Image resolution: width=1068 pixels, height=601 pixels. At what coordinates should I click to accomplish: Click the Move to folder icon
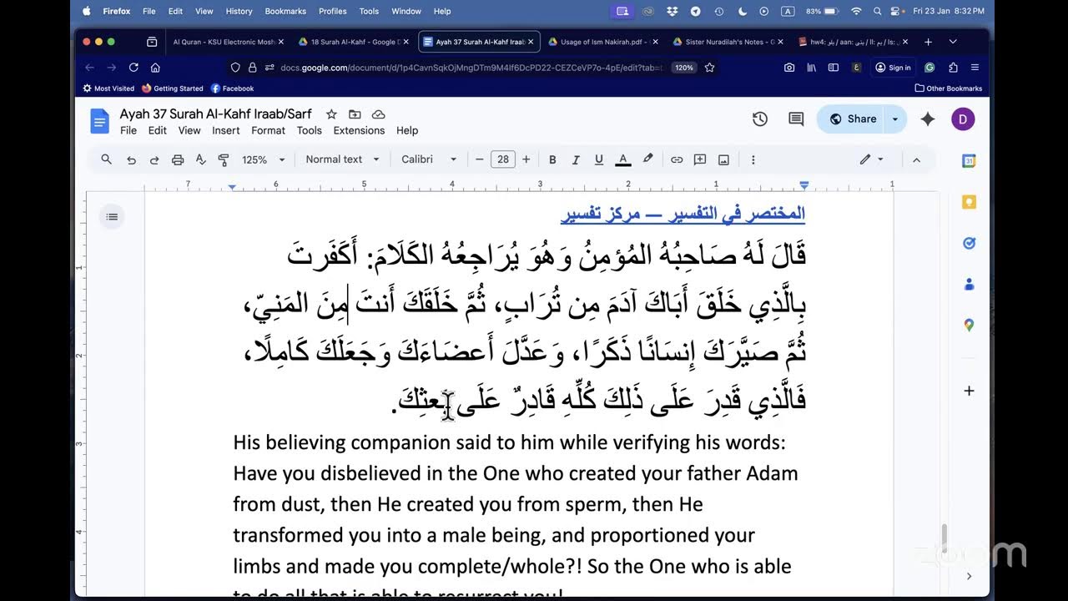(355, 114)
